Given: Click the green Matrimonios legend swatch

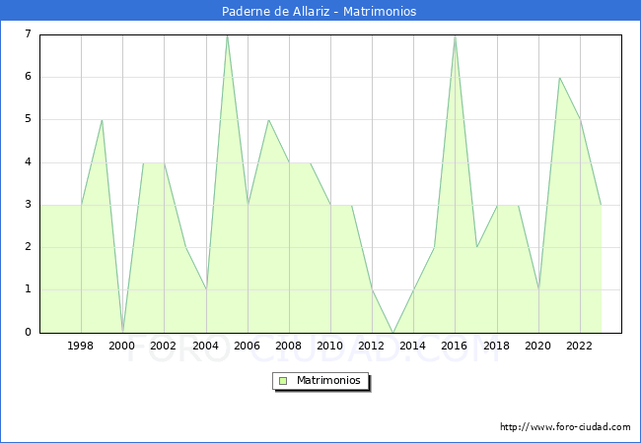Looking at the screenshot, I should pyautogui.click(x=283, y=381).
